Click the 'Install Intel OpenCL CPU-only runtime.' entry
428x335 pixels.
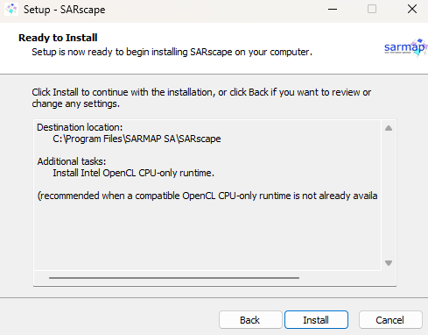click(x=133, y=173)
